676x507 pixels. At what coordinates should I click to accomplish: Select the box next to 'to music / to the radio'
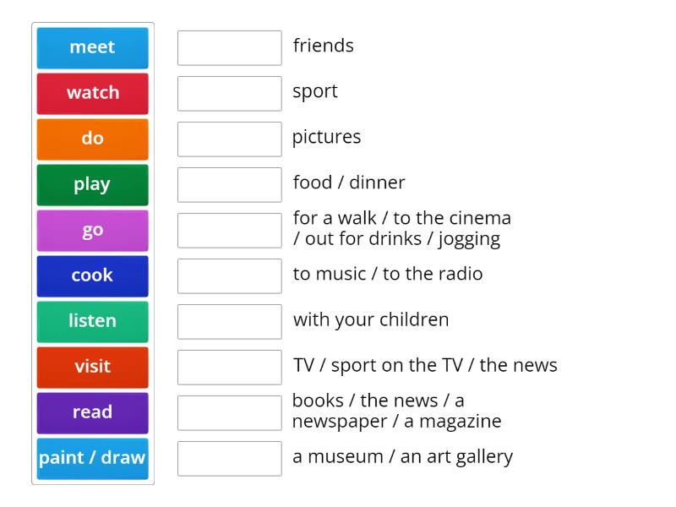tap(229, 276)
